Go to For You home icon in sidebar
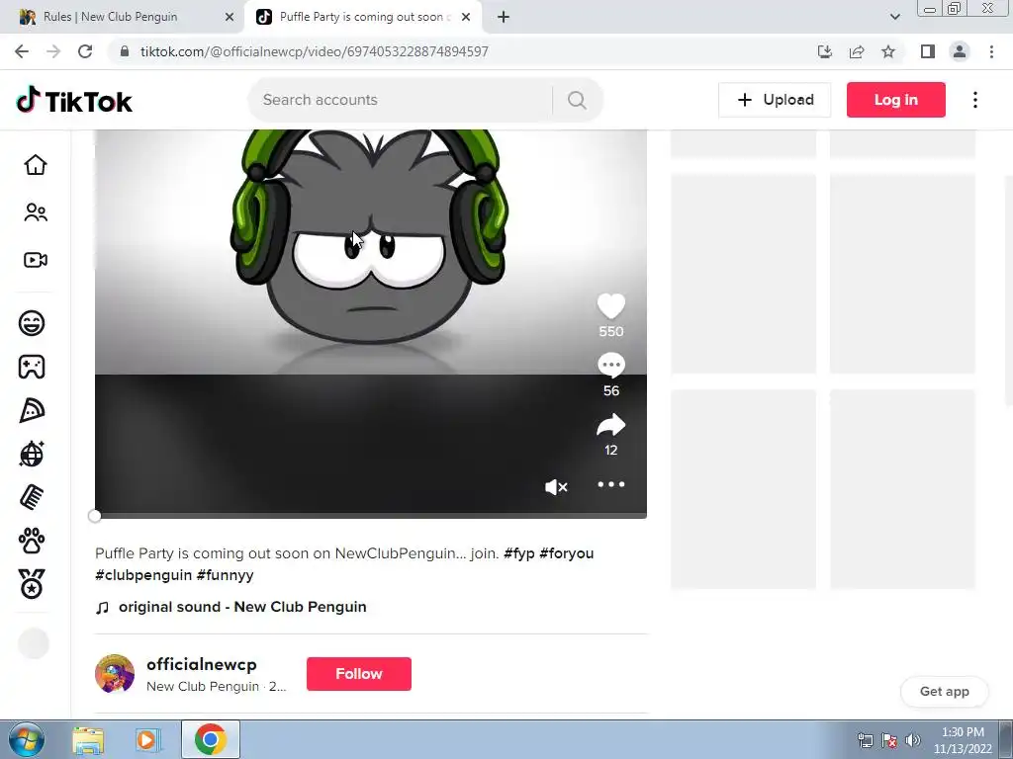This screenshot has height=759, width=1013. (35, 165)
